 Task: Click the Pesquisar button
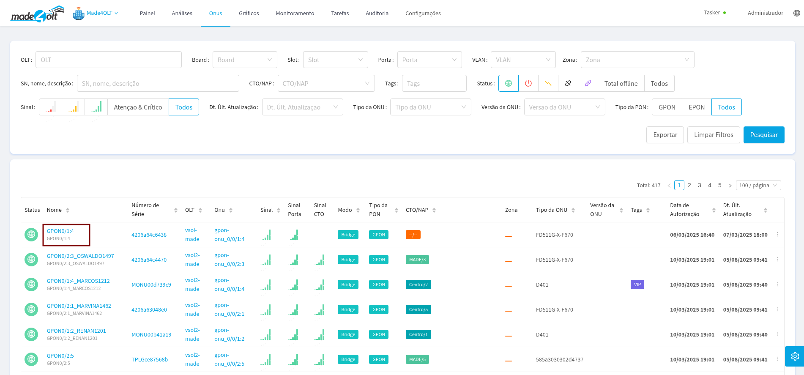point(763,135)
